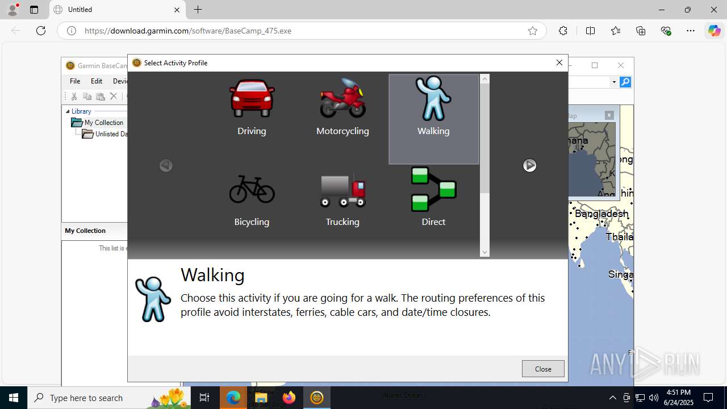Click the Cut toolbar icon in BaseCamp
This screenshot has width=727, height=409.
click(74, 97)
